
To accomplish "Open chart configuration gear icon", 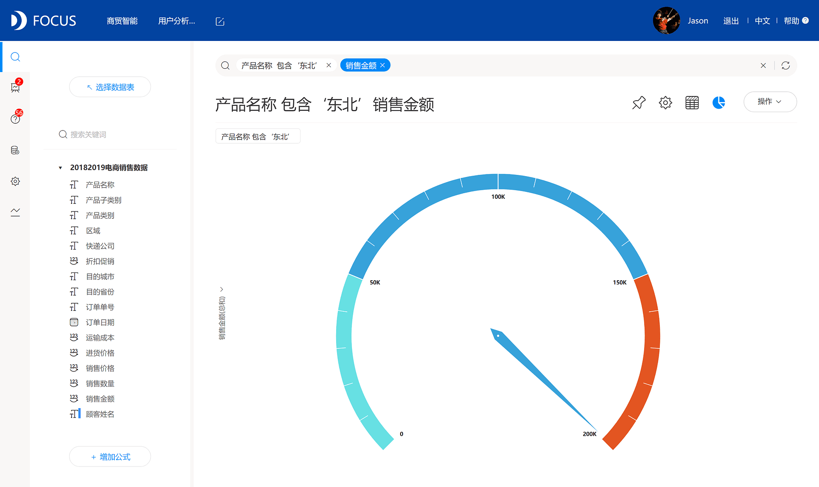I will 665,102.
